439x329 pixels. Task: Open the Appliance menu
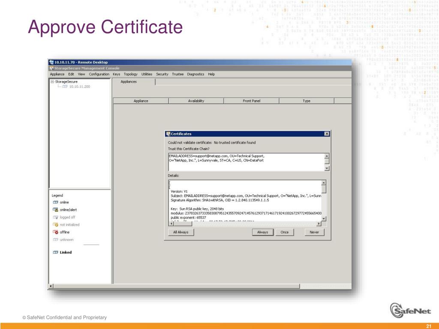(x=57, y=74)
